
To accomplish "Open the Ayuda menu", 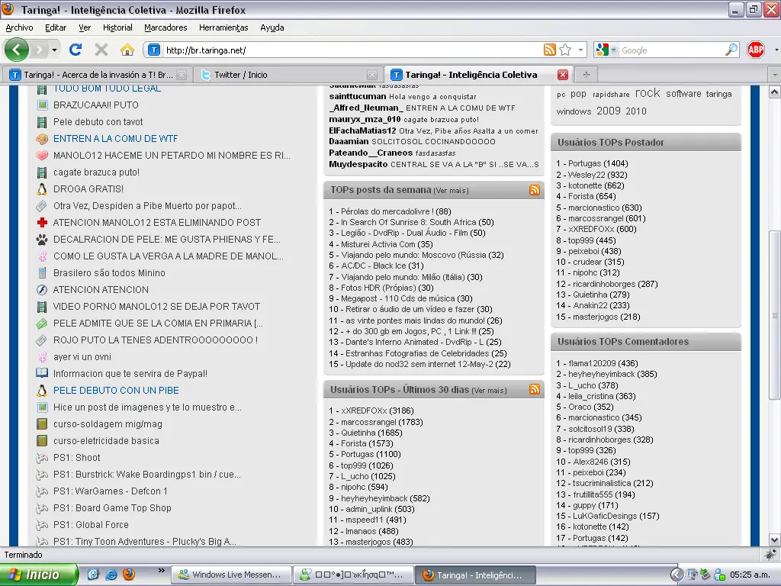I will 272,28.
